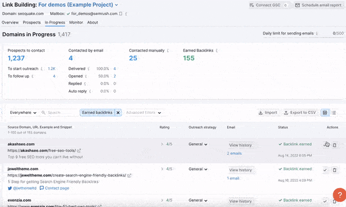Click View history for jeweltheme.com
The image size is (346, 207).
click(x=240, y=170)
